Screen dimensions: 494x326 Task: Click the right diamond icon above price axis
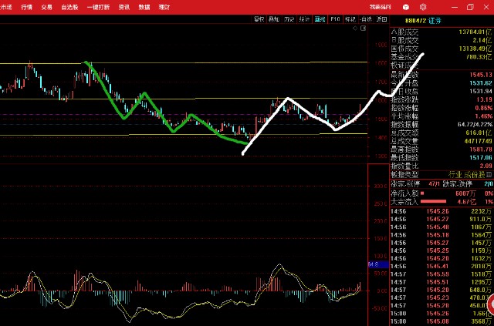coord(361,27)
